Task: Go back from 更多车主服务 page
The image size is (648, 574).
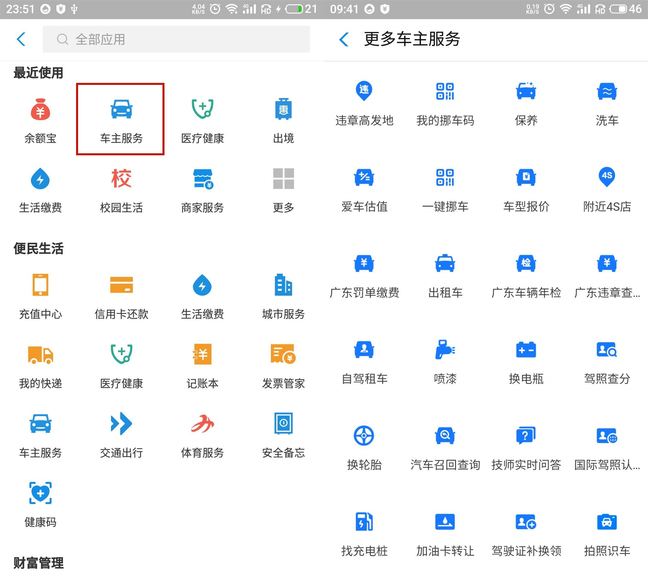Action: 343,39
